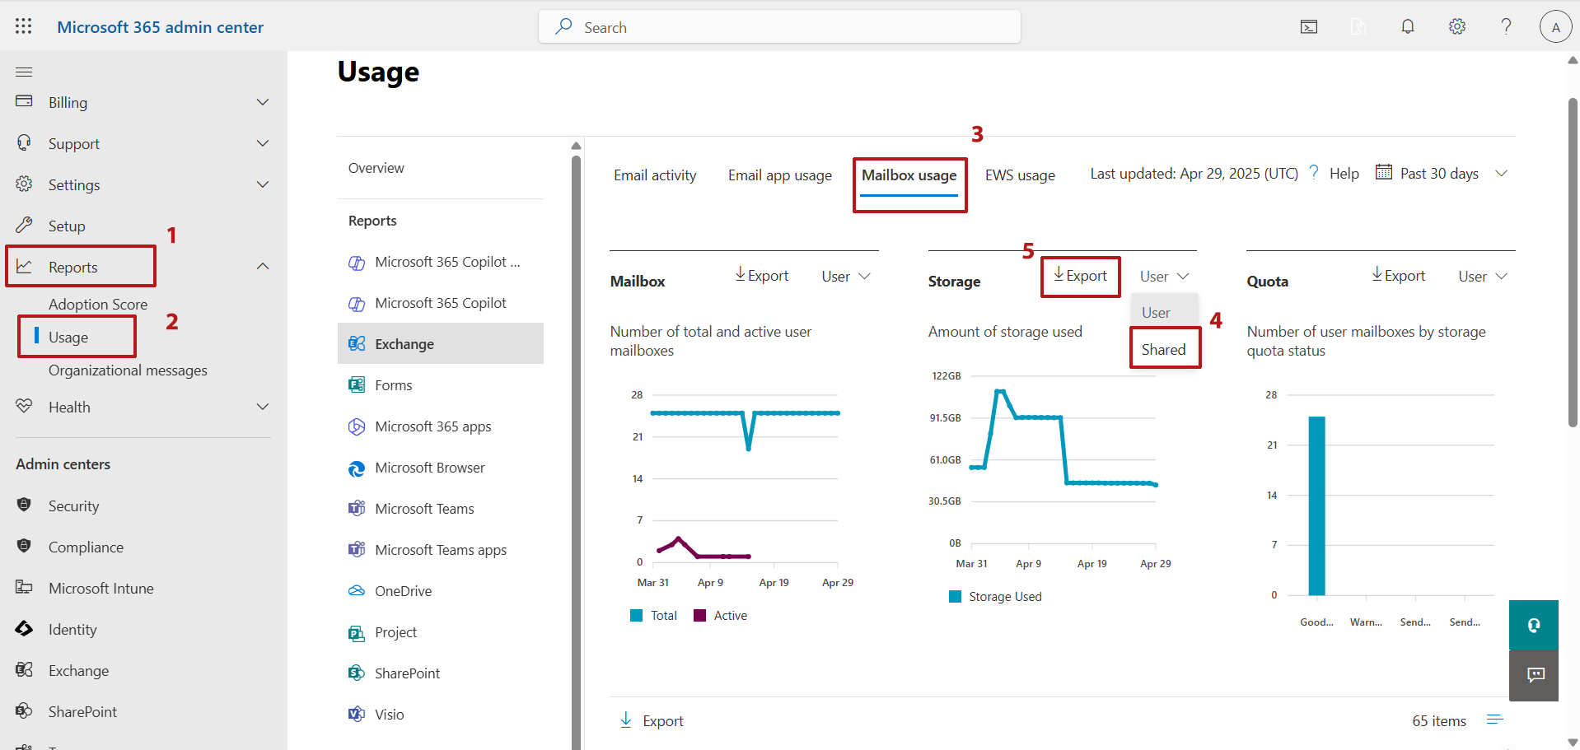The height and width of the screenshot is (750, 1580).
Task: Expand the Support section chevron
Action: pyautogui.click(x=263, y=143)
